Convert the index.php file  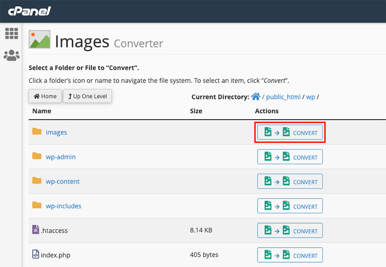click(290, 255)
